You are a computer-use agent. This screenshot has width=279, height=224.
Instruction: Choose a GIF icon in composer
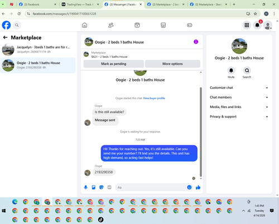pos(109,187)
